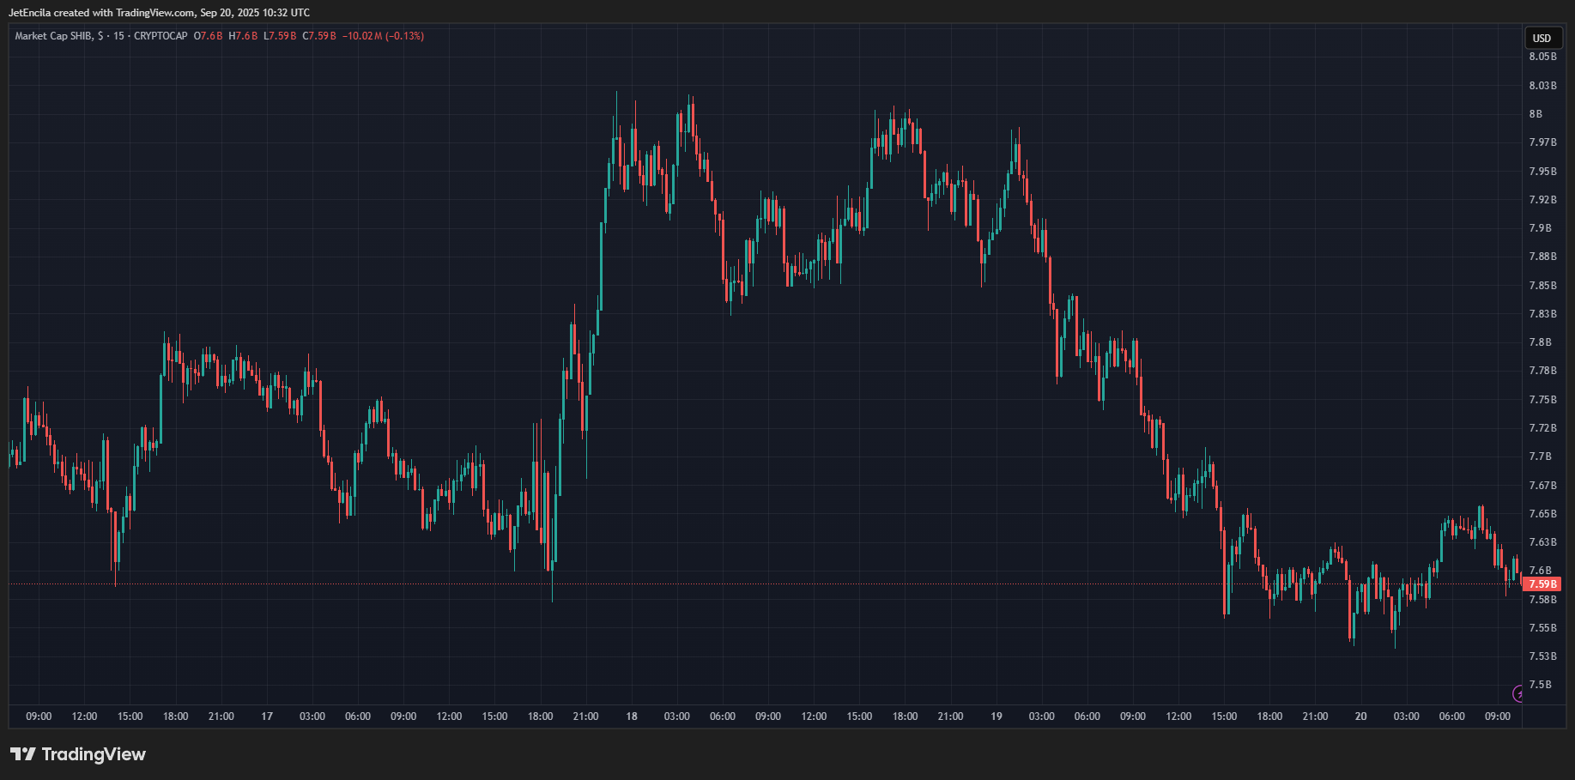Click the date 20 on time axis

1360,717
